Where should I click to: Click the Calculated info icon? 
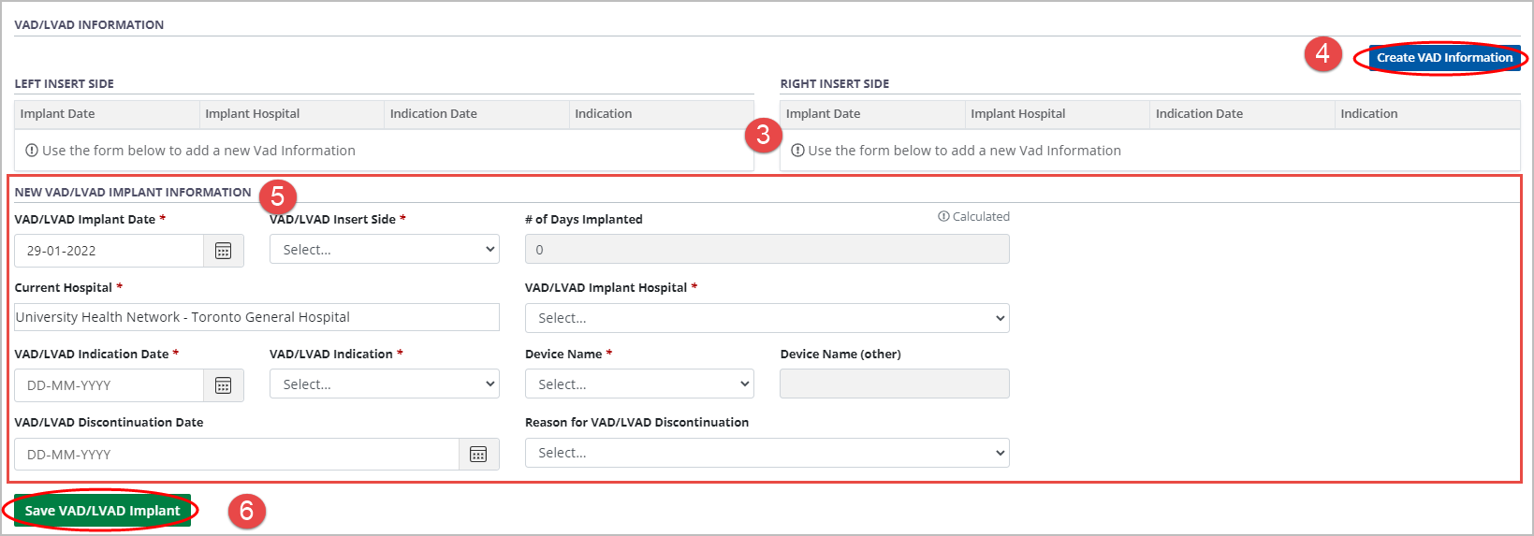pyautogui.click(x=943, y=217)
